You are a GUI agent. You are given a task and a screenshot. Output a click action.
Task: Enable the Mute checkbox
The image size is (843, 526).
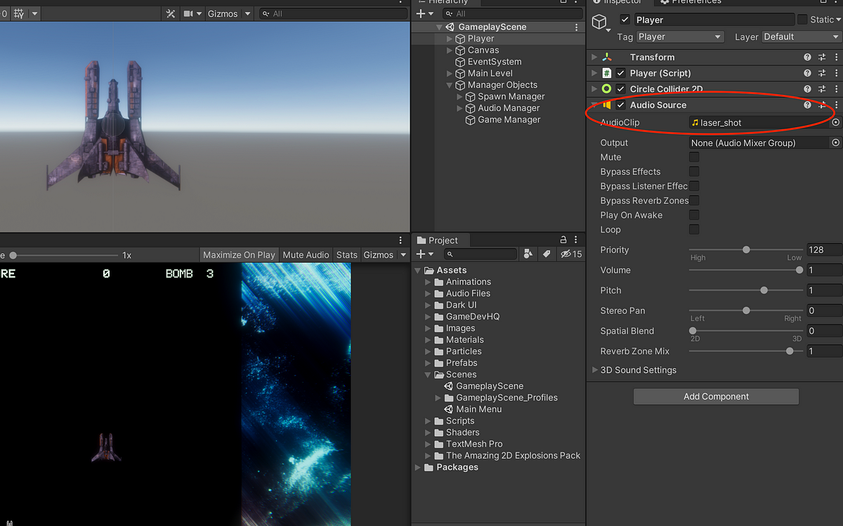pos(694,157)
